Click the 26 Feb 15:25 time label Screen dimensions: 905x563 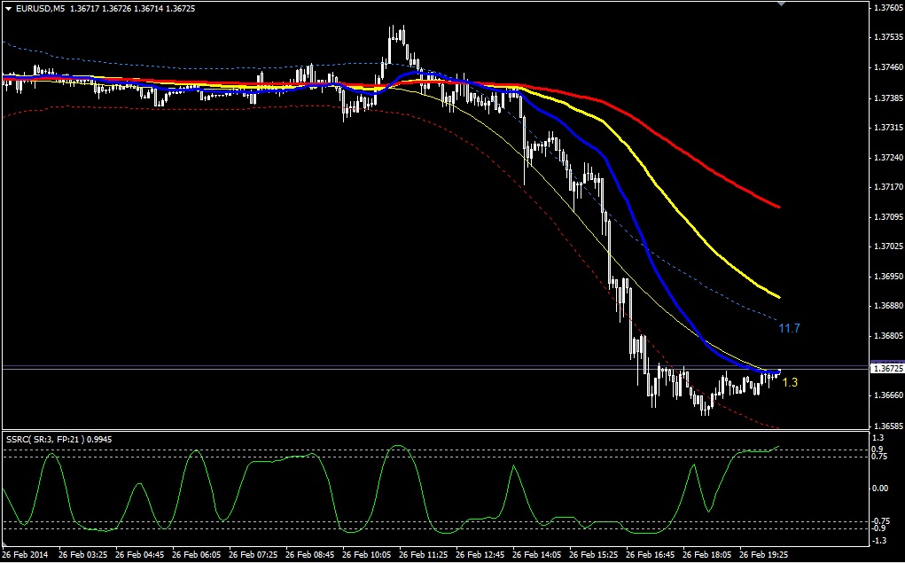pos(593,555)
